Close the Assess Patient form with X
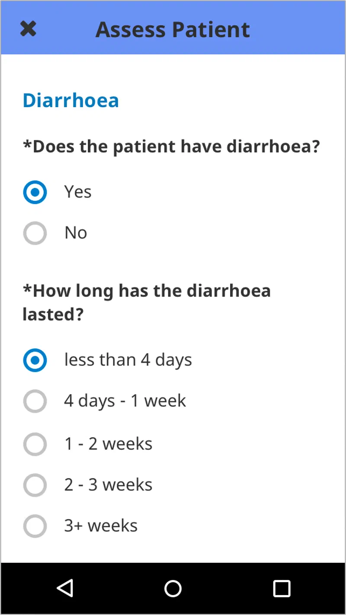The width and height of the screenshot is (346, 615). click(x=28, y=29)
